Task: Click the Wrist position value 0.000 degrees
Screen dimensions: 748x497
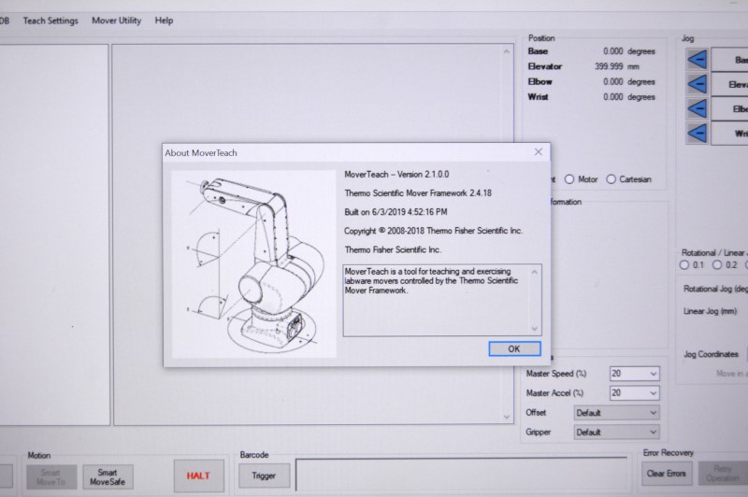Action: tap(628, 97)
